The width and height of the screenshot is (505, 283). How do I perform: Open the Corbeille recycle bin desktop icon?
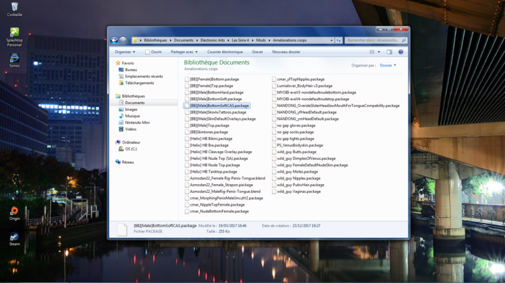coord(15,9)
